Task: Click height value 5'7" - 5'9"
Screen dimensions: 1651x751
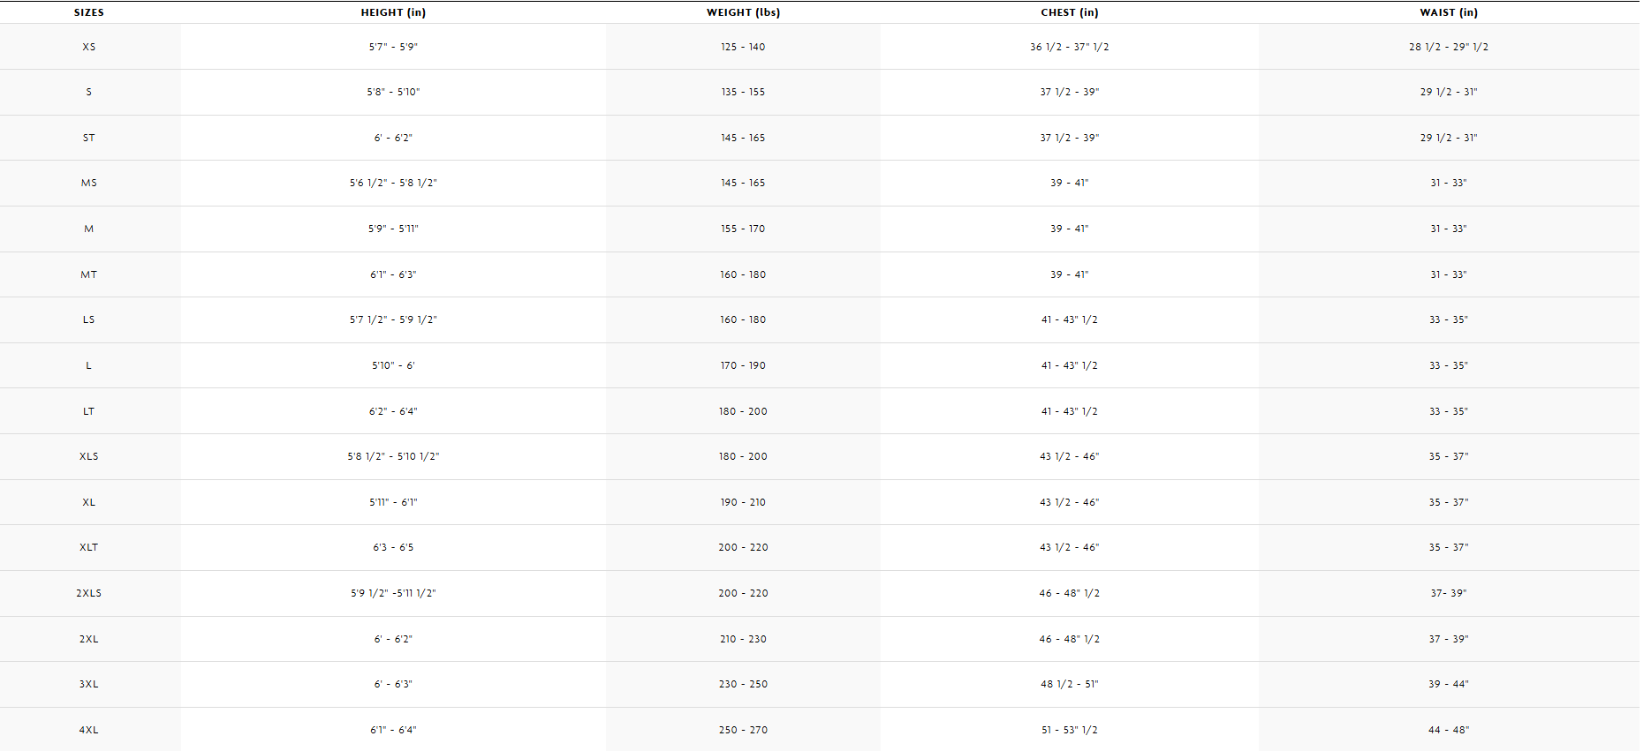Action: (393, 47)
